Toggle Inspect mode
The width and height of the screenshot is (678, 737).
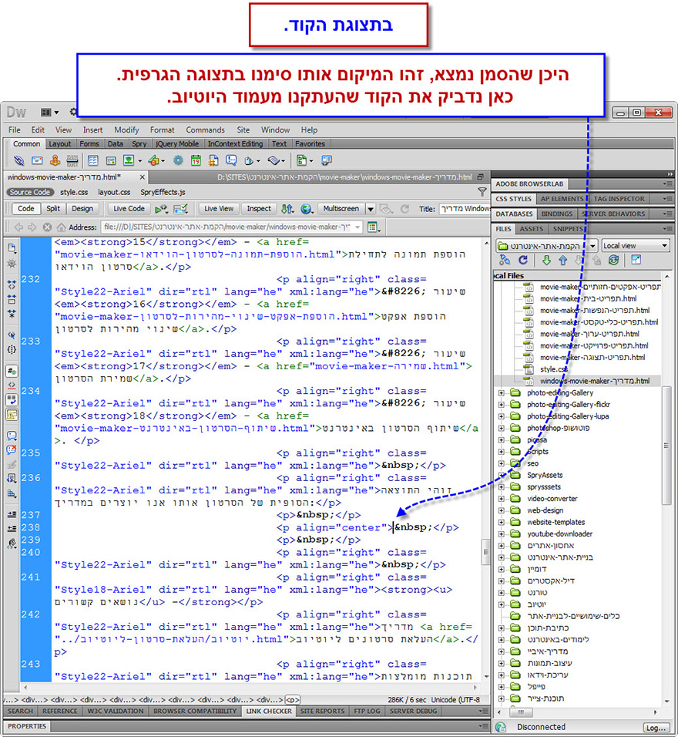pos(258,209)
